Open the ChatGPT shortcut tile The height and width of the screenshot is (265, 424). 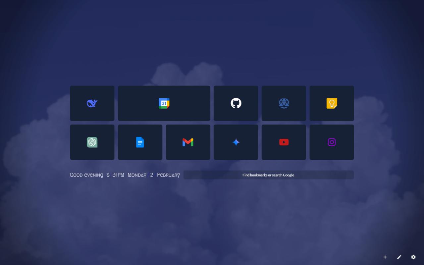(92, 142)
